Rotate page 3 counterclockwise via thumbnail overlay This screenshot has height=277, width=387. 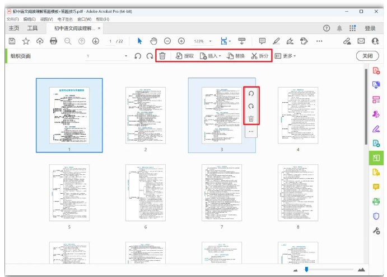[251, 94]
